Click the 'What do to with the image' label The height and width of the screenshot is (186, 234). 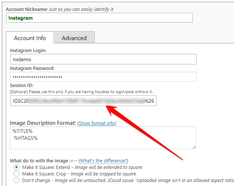coord(40,161)
